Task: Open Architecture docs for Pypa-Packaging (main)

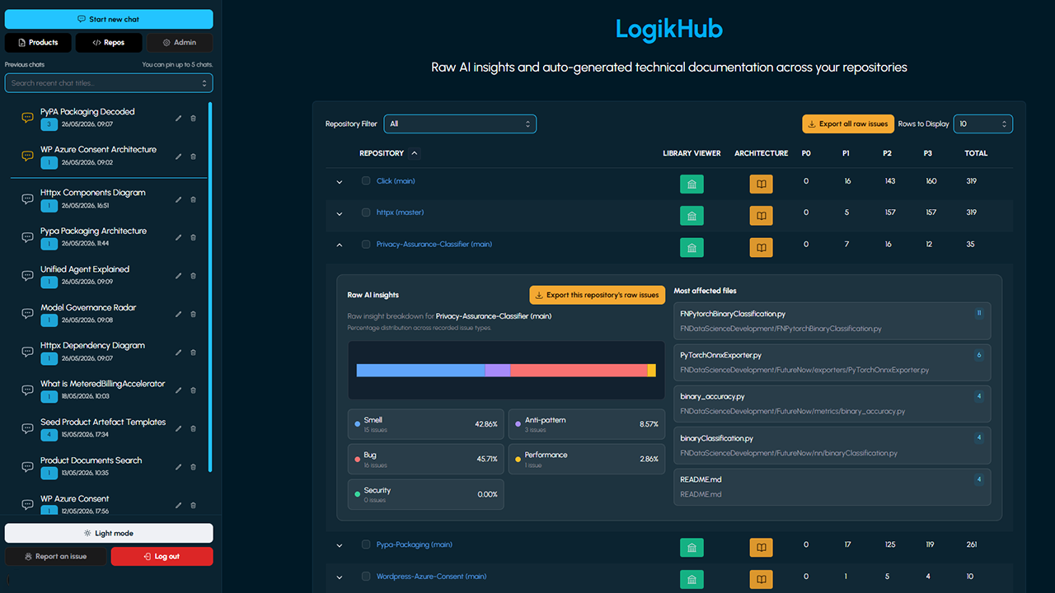Action: point(762,548)
